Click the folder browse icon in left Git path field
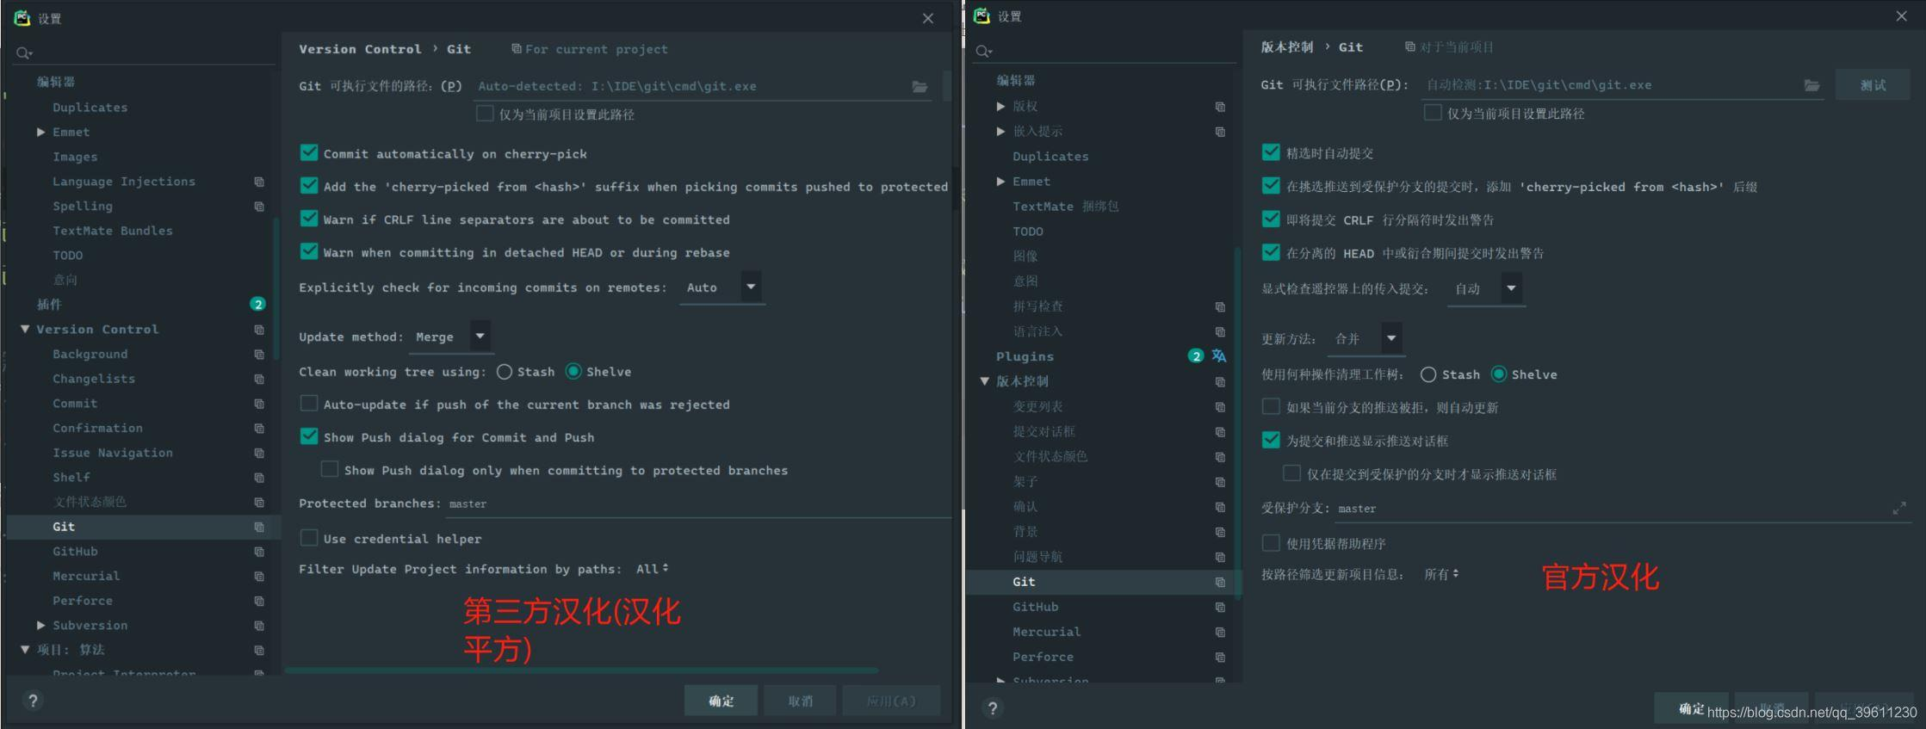 pyautogui.click(x=920, y=86)
